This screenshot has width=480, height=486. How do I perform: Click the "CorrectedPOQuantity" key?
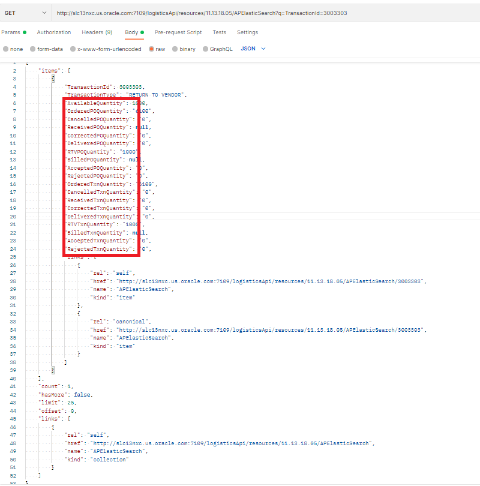point(98,136)
